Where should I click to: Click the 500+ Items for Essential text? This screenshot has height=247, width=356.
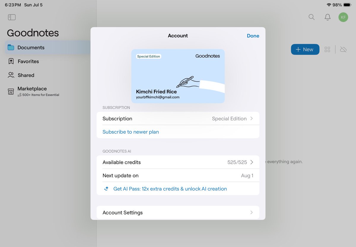pos(41,95)
